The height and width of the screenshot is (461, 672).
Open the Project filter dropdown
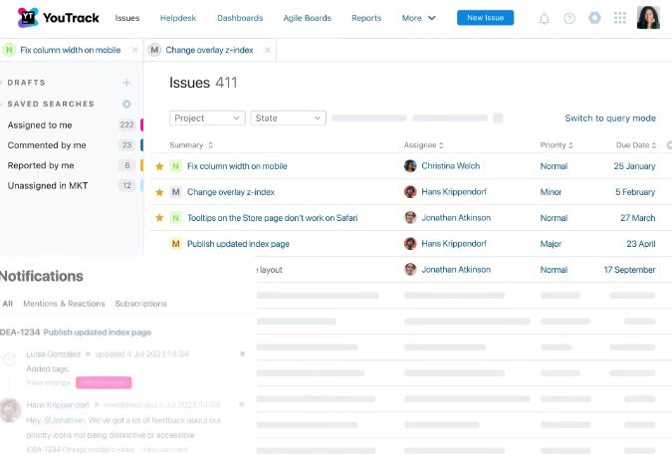207,118
